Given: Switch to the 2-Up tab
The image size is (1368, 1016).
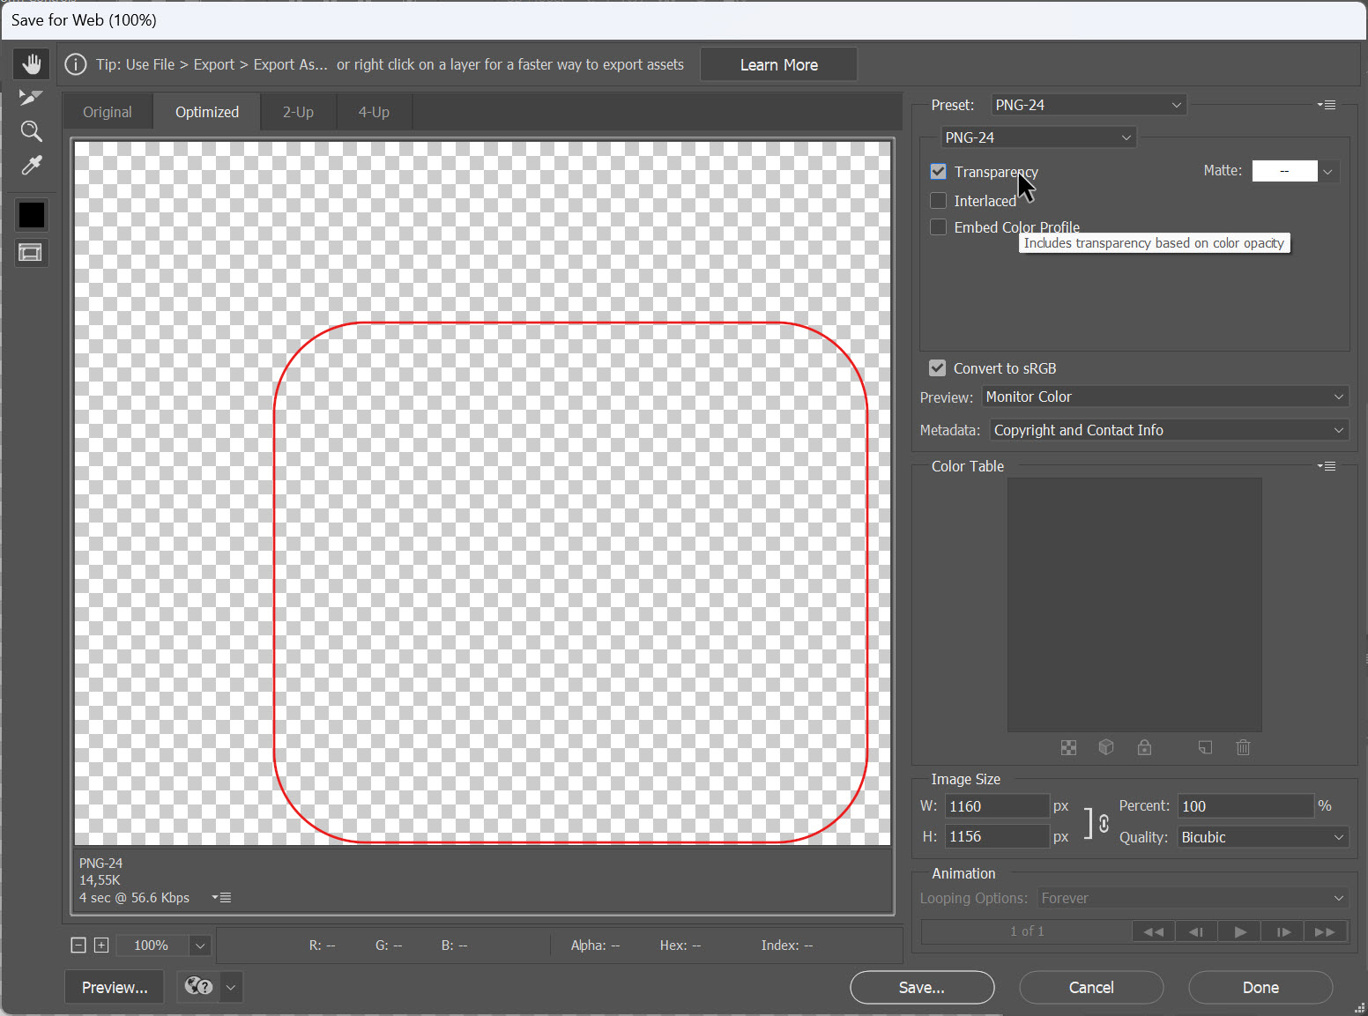Looking at the screenshot, I should click(298, 111).
